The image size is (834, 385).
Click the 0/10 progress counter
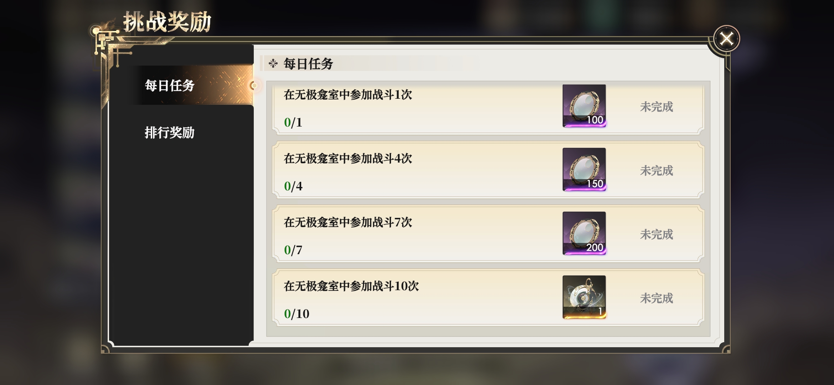[x=297, y=314]
